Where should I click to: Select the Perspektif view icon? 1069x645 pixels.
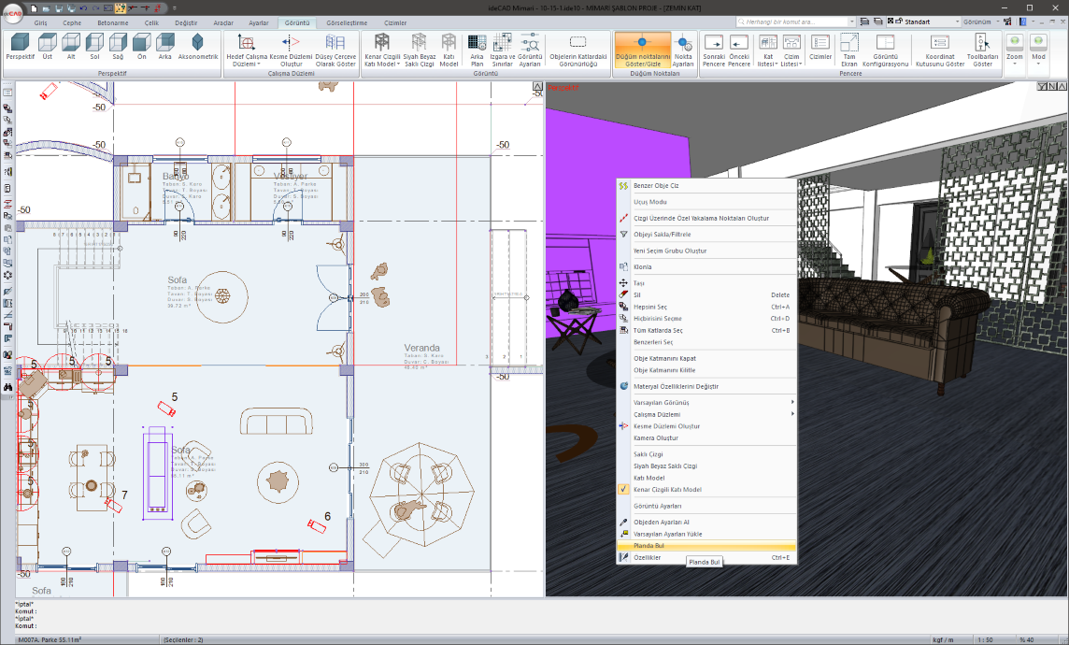coord(20,48)
